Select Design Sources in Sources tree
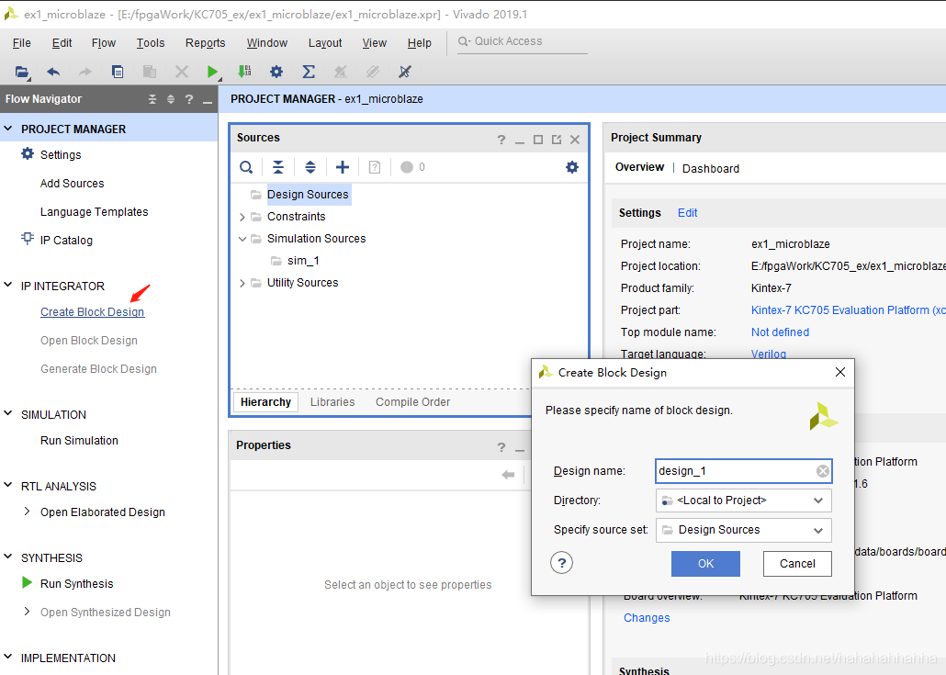 click(308, 195)
